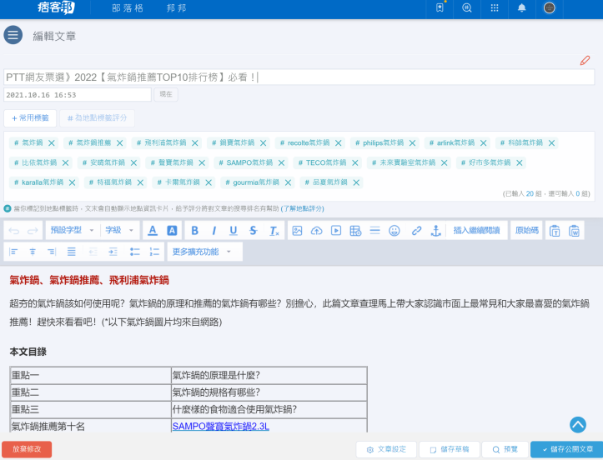Click the bookmark icon in top bar
The image size is (603, 460).
coord(440,7)
